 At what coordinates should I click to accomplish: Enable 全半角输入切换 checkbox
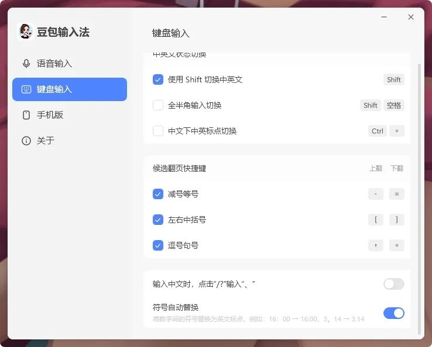click(x=158, y=105)
